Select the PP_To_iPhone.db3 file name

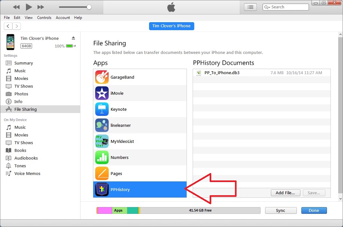[x=222, y=73]
